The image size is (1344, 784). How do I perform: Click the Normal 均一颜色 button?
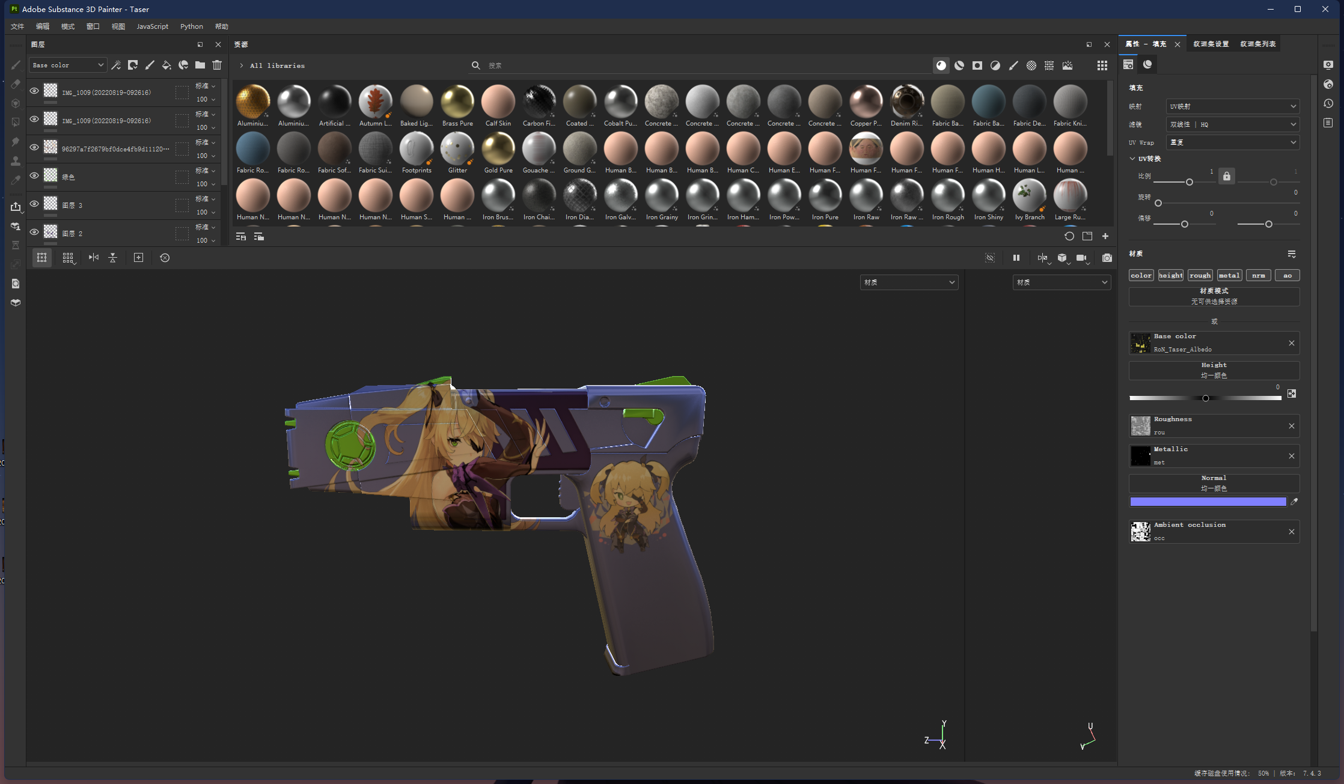[x=1214, y=483]
